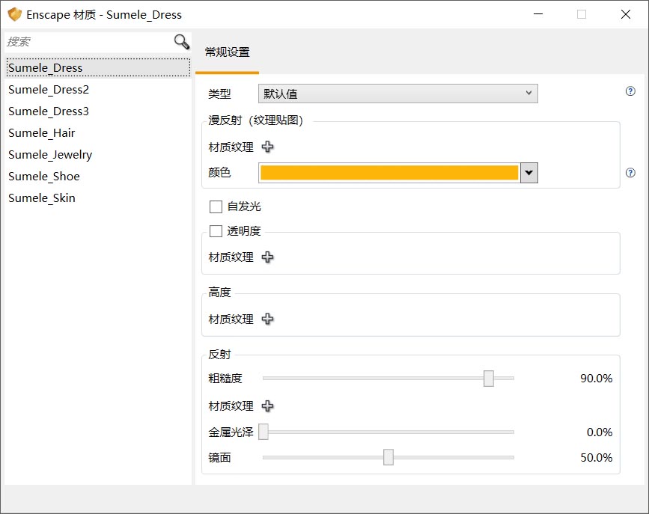Add a reflection texture with plus icon
649x514 pixels.
pos(267,406)
